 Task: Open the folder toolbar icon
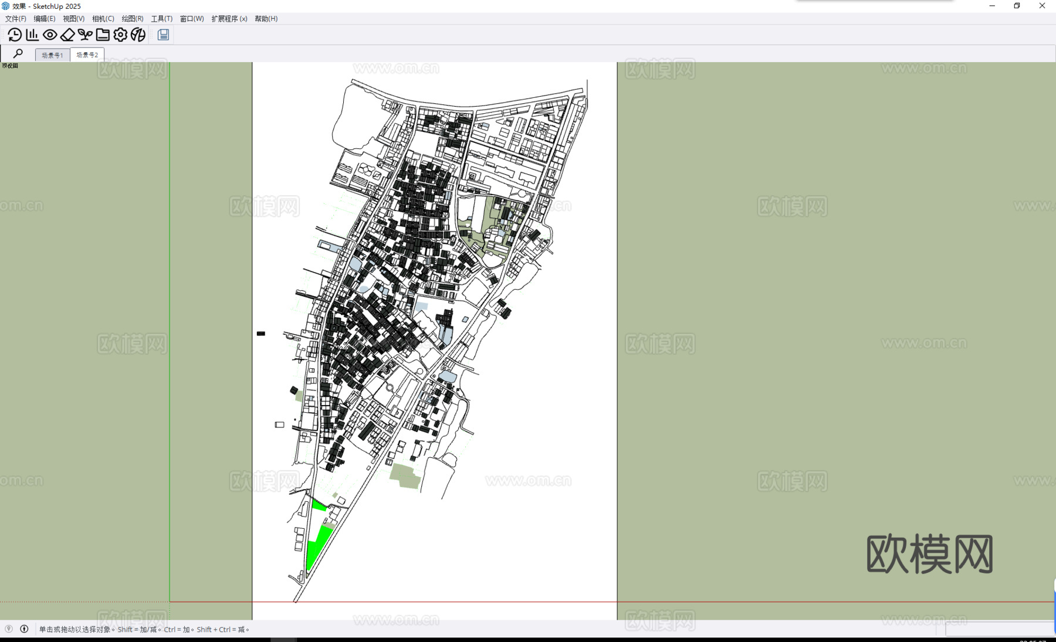pyautogui.click(x=103, y=35)
